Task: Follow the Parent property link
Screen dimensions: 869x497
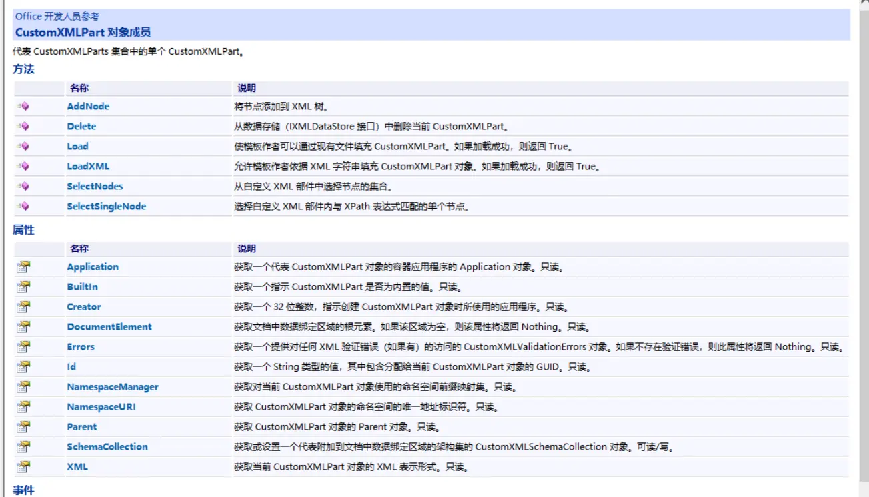Action: [81, 427]
